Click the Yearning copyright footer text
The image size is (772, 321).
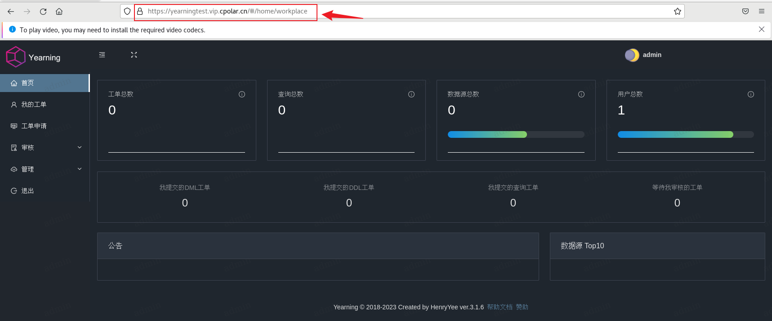click(x=409, y=307)
